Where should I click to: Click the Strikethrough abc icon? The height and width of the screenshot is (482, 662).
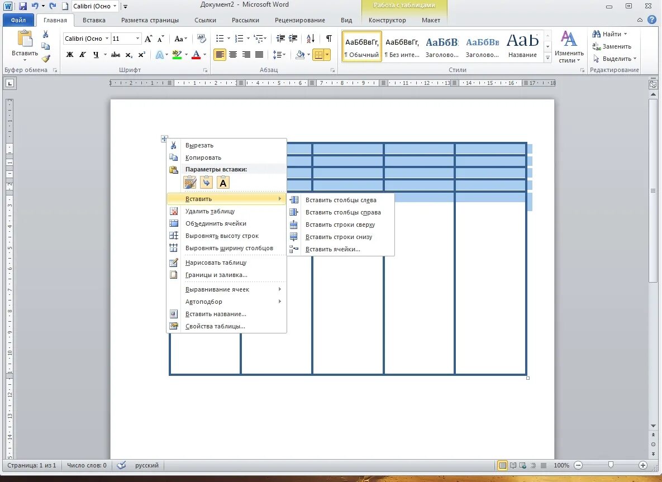click(115, 55)
